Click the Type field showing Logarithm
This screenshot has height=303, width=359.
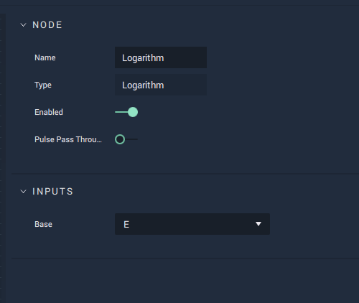(161, 85)
